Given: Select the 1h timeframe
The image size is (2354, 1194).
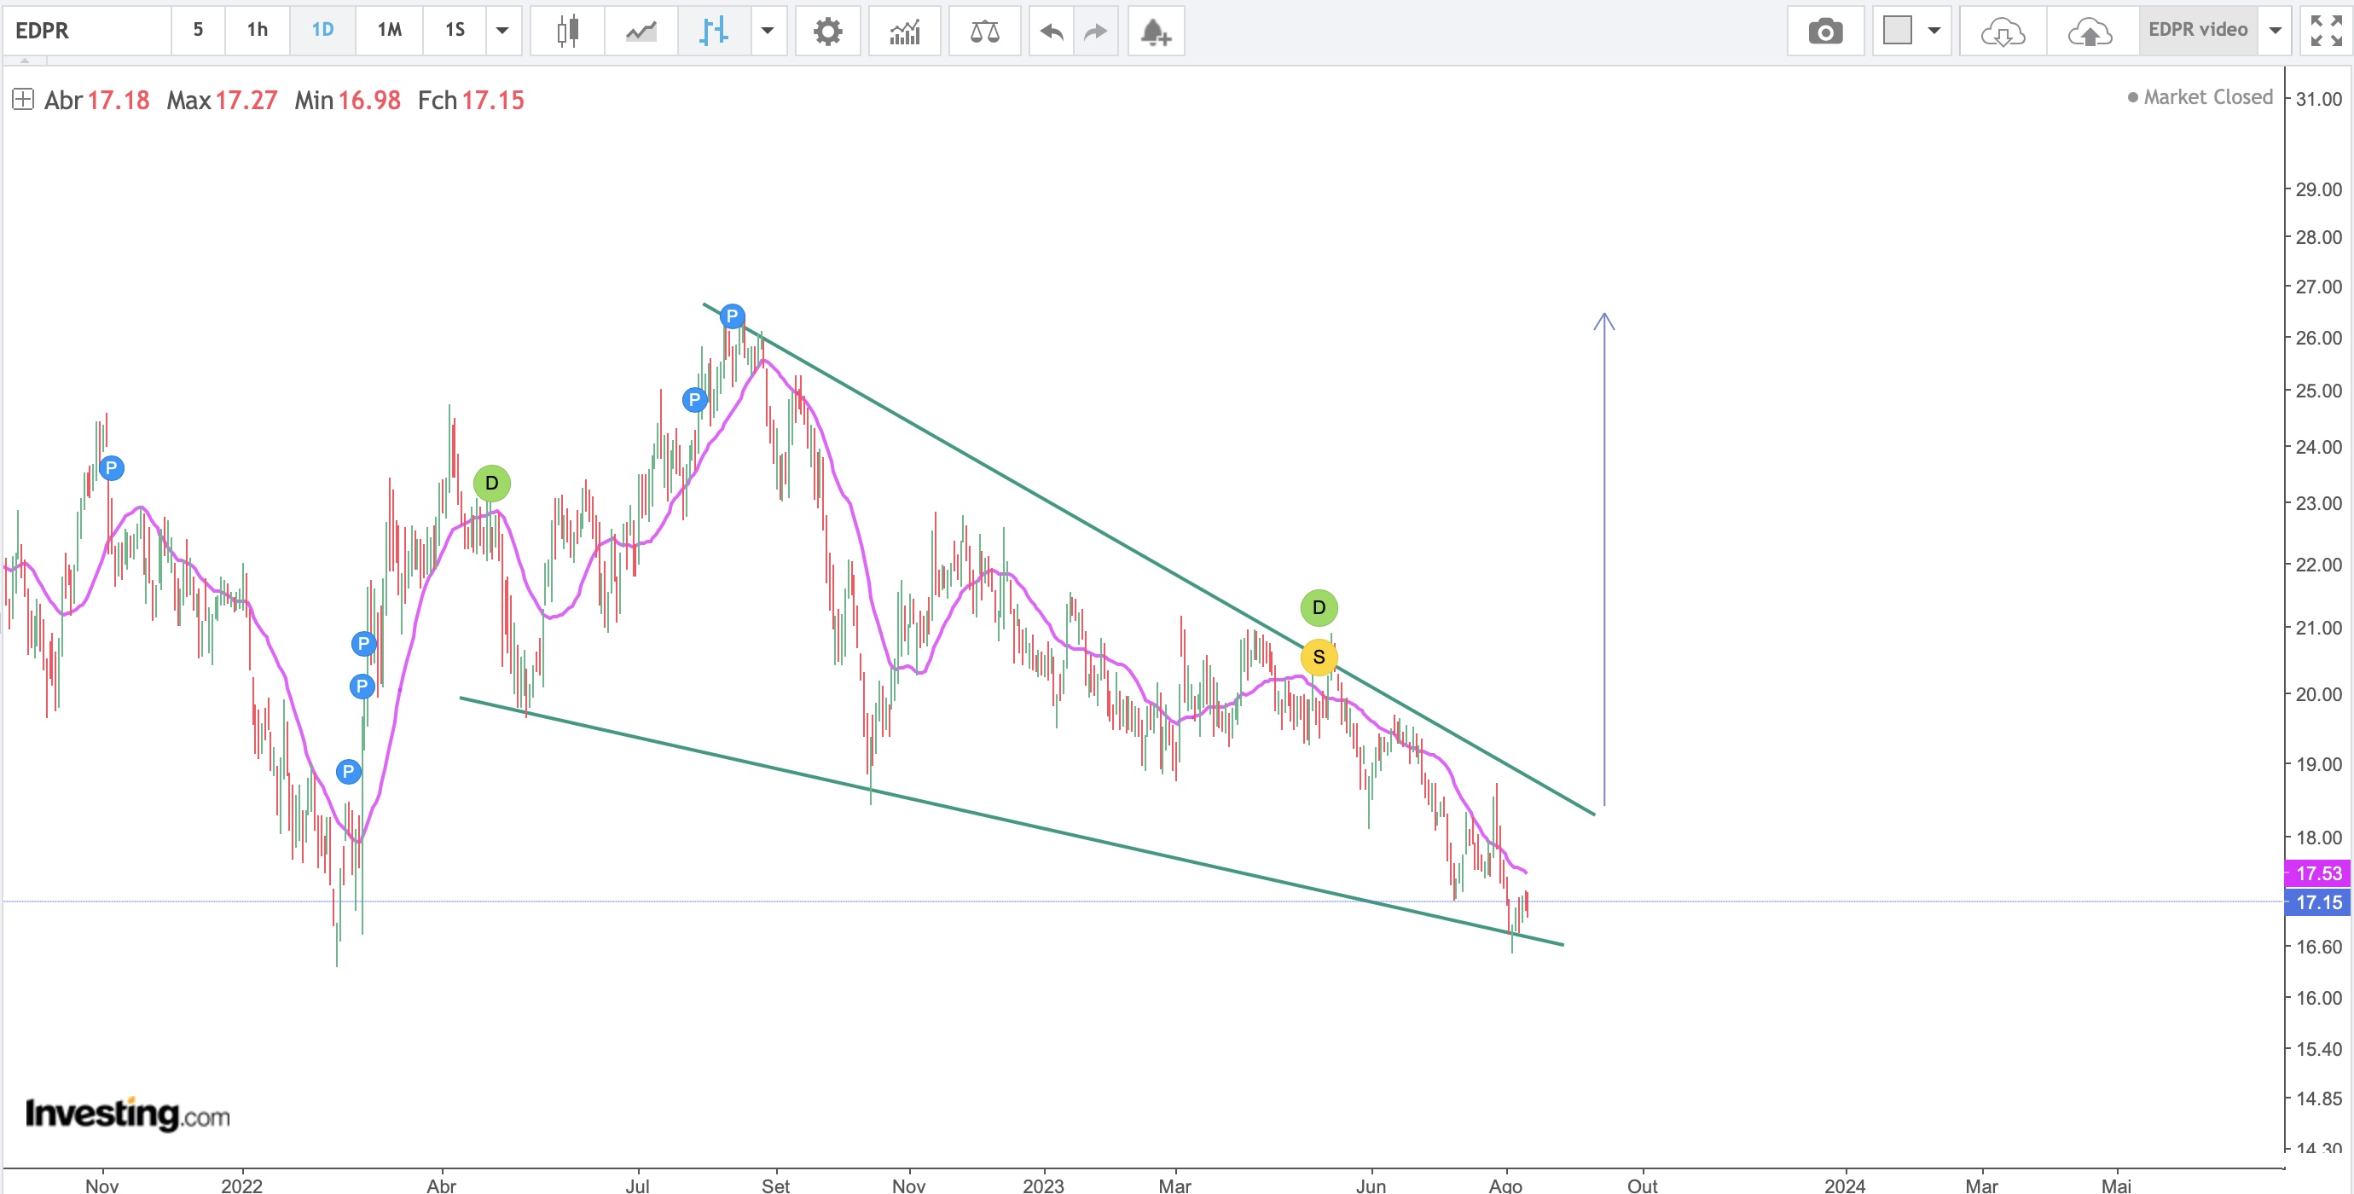Looking at the screenshot, I should click(x=257, y=30).
